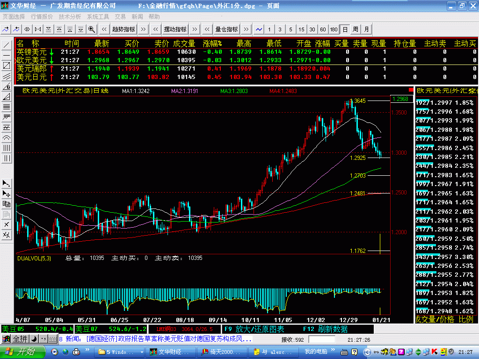Choose the arrow-with-curve pointer tool
The width and height of the screenshot is (479, 359).
click(x=7, y=183)
